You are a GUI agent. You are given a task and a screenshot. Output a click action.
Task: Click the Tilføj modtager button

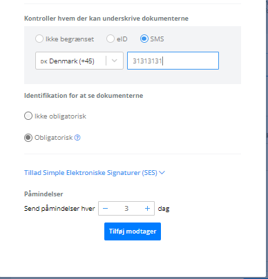click(x=133, y=231)
